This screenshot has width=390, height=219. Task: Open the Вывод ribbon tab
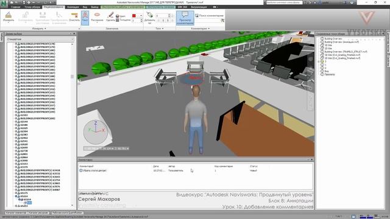94,7
